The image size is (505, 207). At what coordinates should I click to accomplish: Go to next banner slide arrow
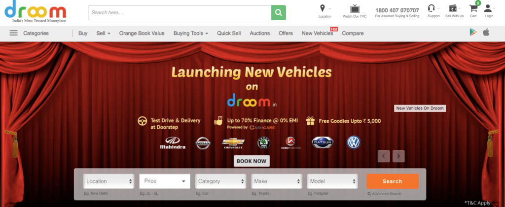[x=398, y=156]
